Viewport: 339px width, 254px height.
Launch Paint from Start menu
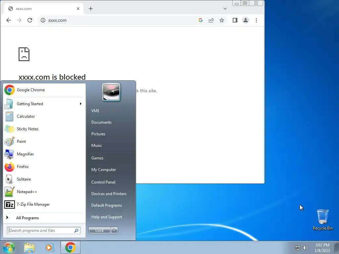[44, 142]
